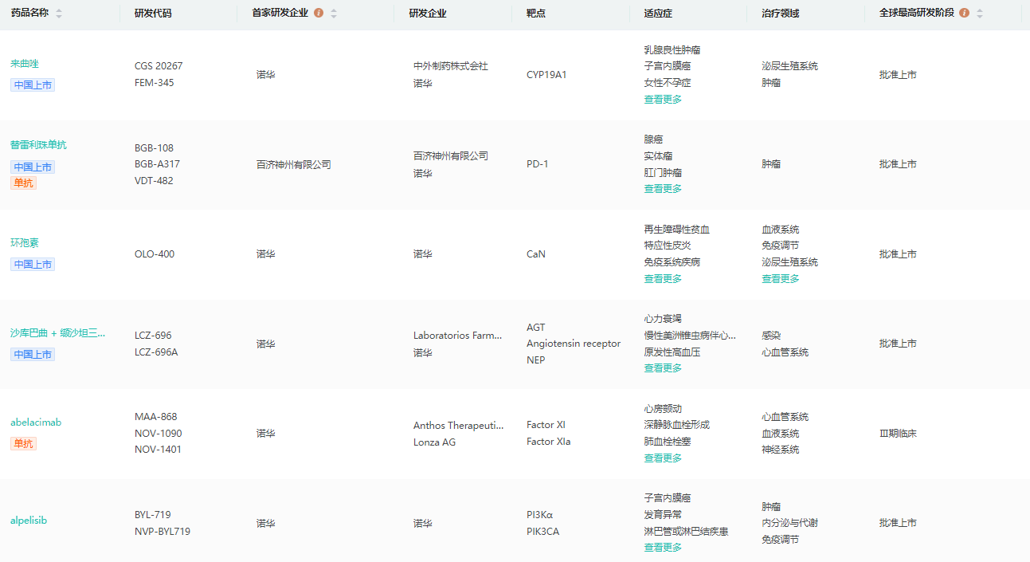Click Ⅲ期临床 stage for abelacimab
1030x562 pixels.
coord(898,434)
